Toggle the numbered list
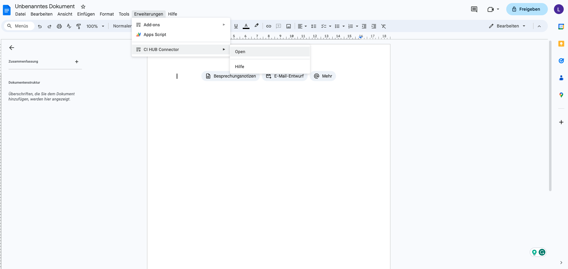Image resolution: width=568 pixels, height=269 pixels. tap(351, 26)
